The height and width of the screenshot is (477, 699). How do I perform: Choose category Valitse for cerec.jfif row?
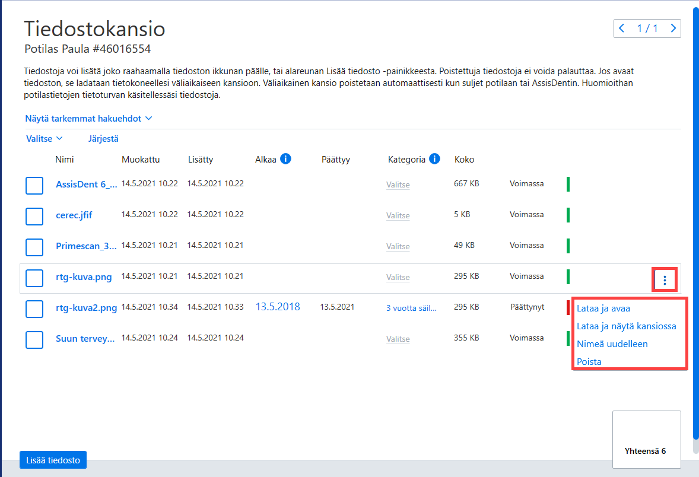pyautogui.click(x=398, y=215)
